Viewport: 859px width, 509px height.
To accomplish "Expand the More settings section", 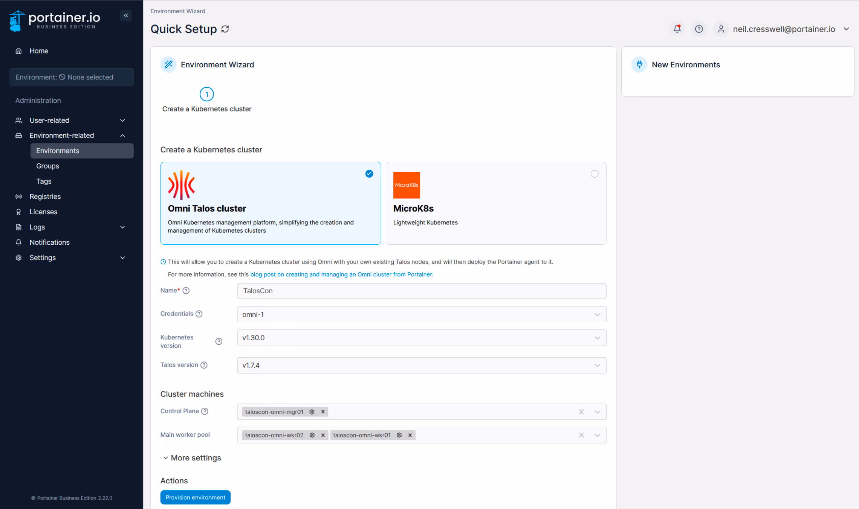I will [x=192, y=458].
